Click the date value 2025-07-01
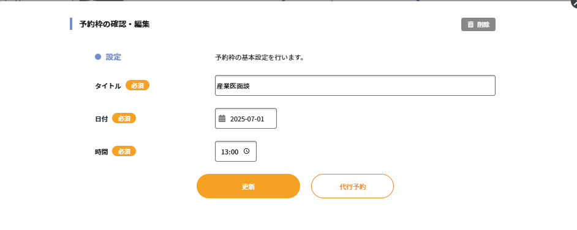Image resolution: width=577 pixels, height=230 pixels. 247,119
